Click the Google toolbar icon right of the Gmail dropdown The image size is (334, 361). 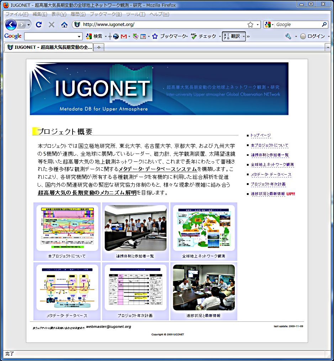(136, 36)
